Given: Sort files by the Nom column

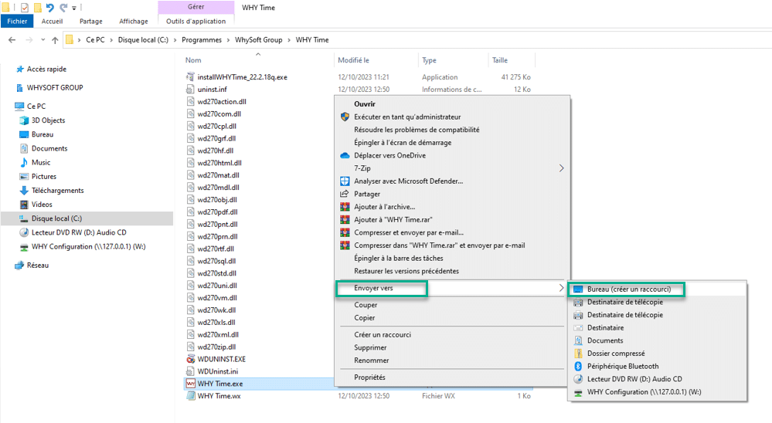Looking at the screenshot, I should (193, 60).
